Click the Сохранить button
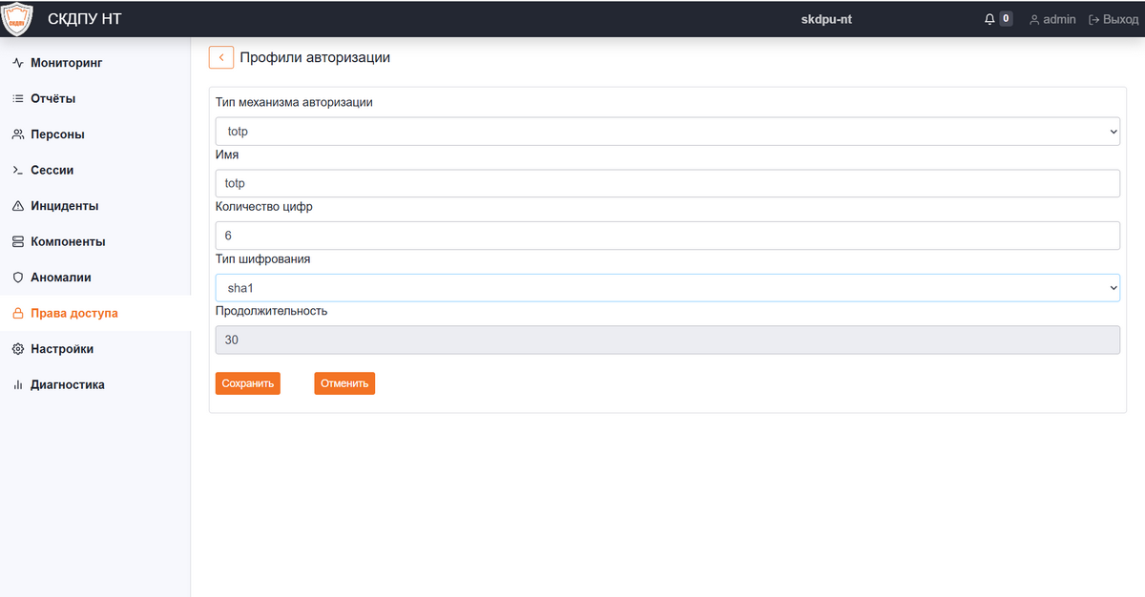 coord(248,383)
